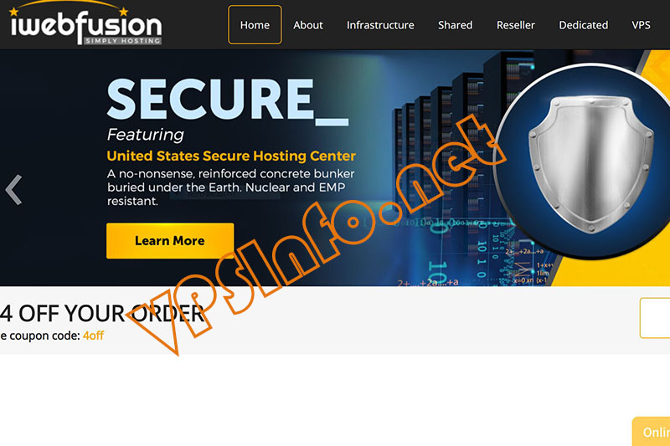Screen dimensions: 670x446
Task: Click the large SECURE_ headline
Action: point(227,100)
